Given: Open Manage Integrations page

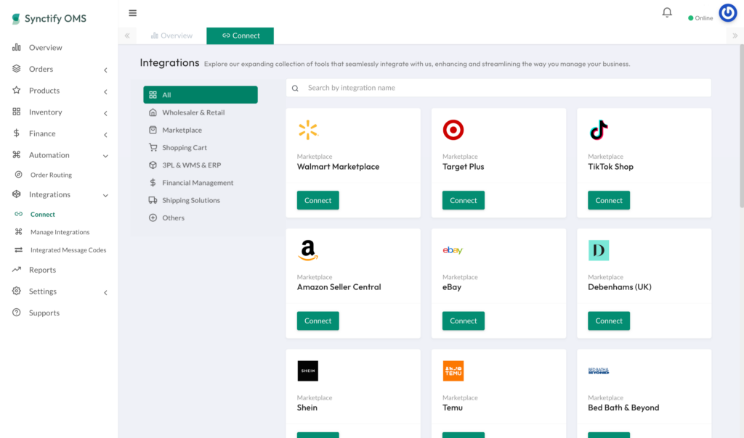Looking at the screenshot, I should [60, 231].
